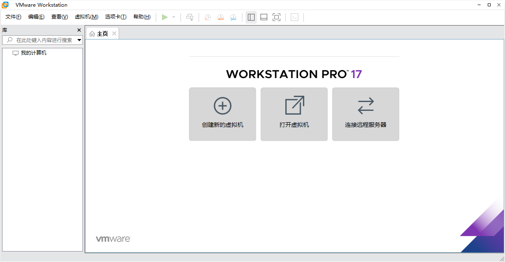Maximize the VMware Workstation window
The width and height of the screenshot is (505, 262).
[489, 5]
